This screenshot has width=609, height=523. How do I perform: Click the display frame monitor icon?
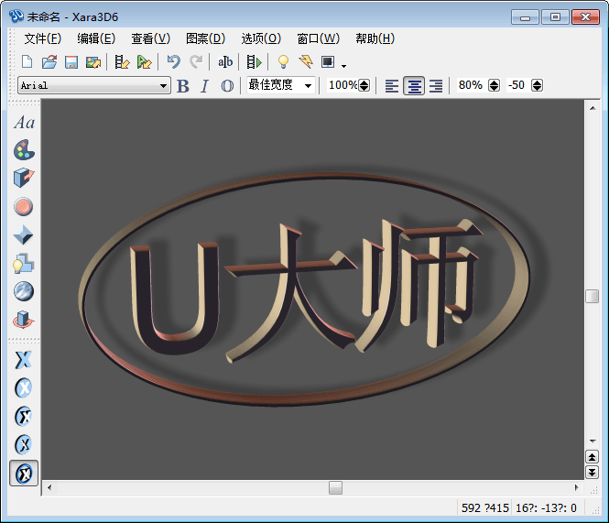coord(328,61)
